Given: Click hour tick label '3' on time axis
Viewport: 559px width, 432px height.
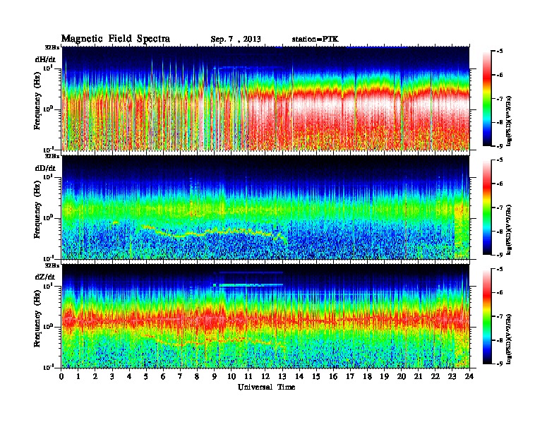Looking at the screenshot, I should tap(113, 376).
